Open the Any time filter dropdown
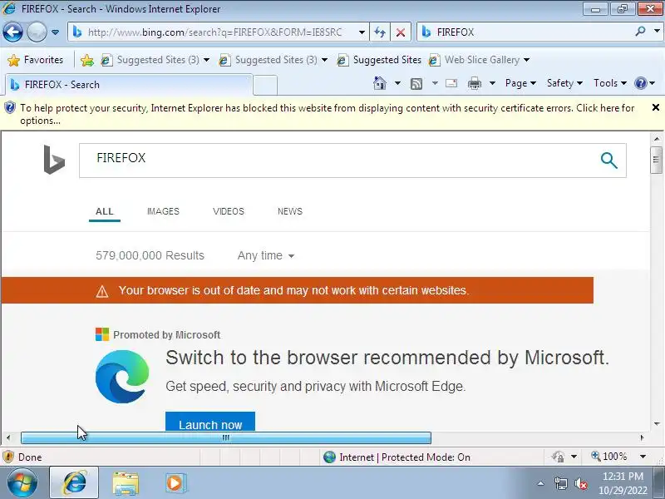Screen dimensions: 665x499 coord(266,255)
